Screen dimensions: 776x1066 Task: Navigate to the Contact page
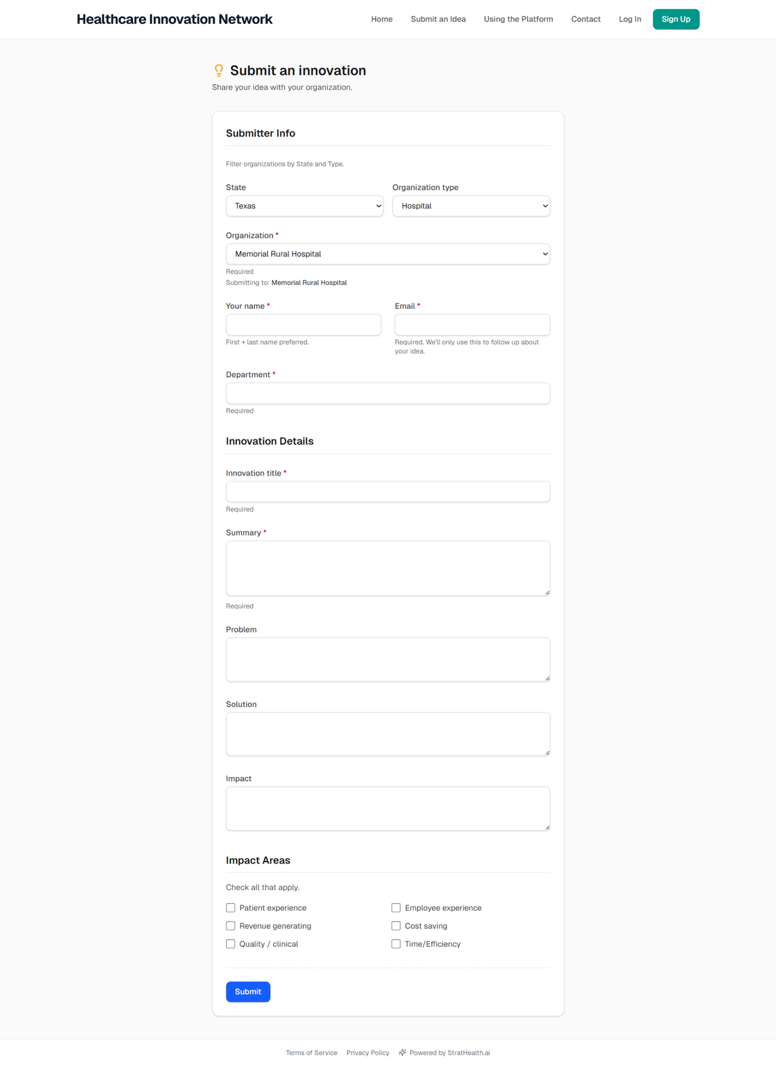click(586, 19)
